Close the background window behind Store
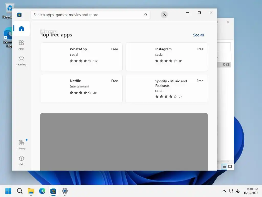Viewport: 262px width, 197px height. (228, 22)
